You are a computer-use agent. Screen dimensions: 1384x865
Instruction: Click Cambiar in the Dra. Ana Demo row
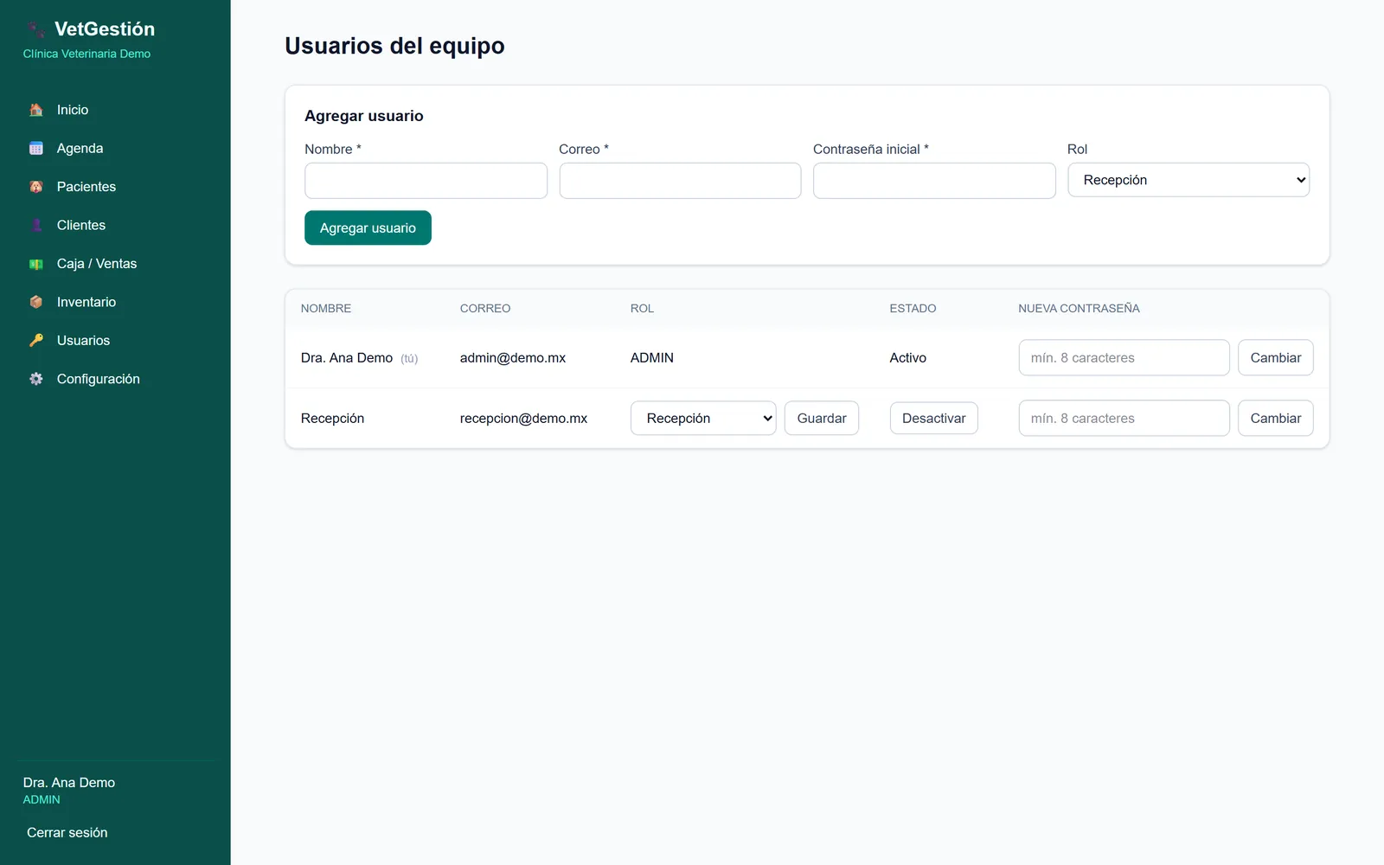[x=1276, y=357]
